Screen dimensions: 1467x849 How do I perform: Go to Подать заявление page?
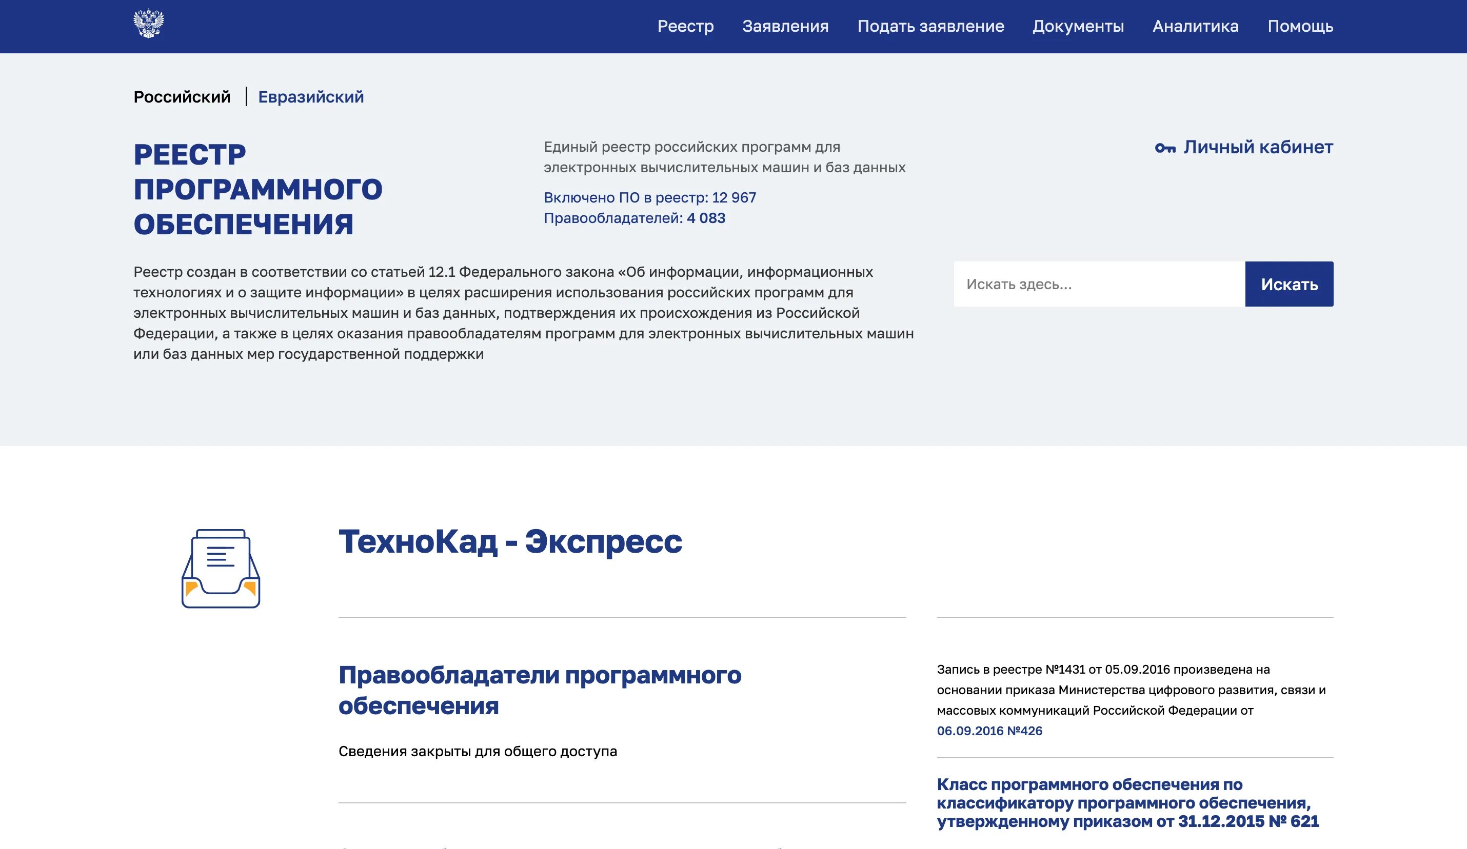coord(930,26)
